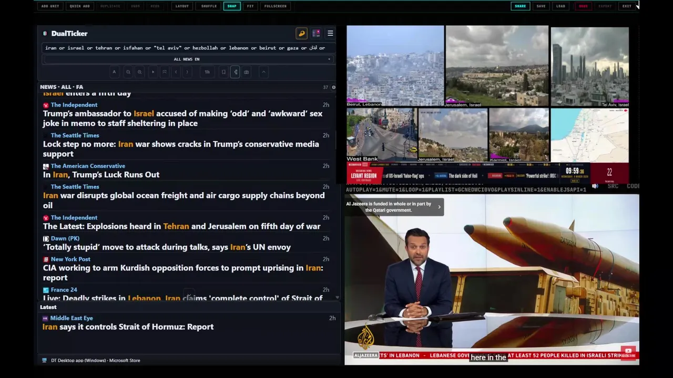This screenshot has height=378, width=673.
Task: Open CIA Kurdish opposition forces headline
Action: click(183, 272)
